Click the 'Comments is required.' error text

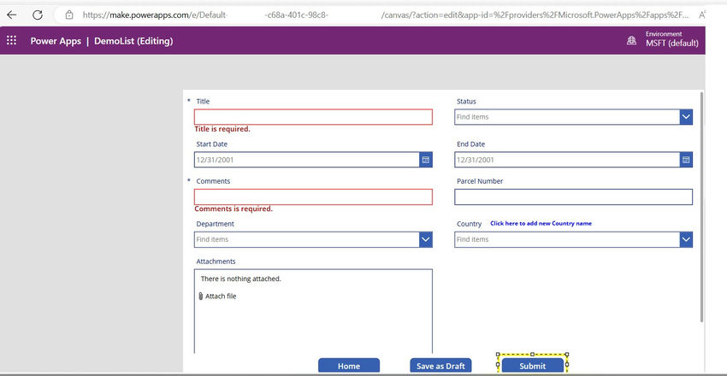(233, 209)
